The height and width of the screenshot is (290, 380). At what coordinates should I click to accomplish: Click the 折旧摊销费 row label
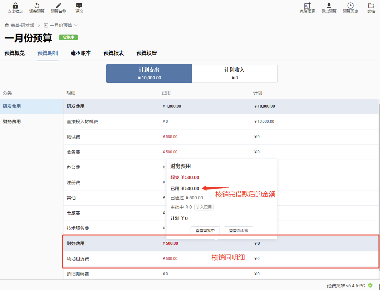tap(78, 274)
